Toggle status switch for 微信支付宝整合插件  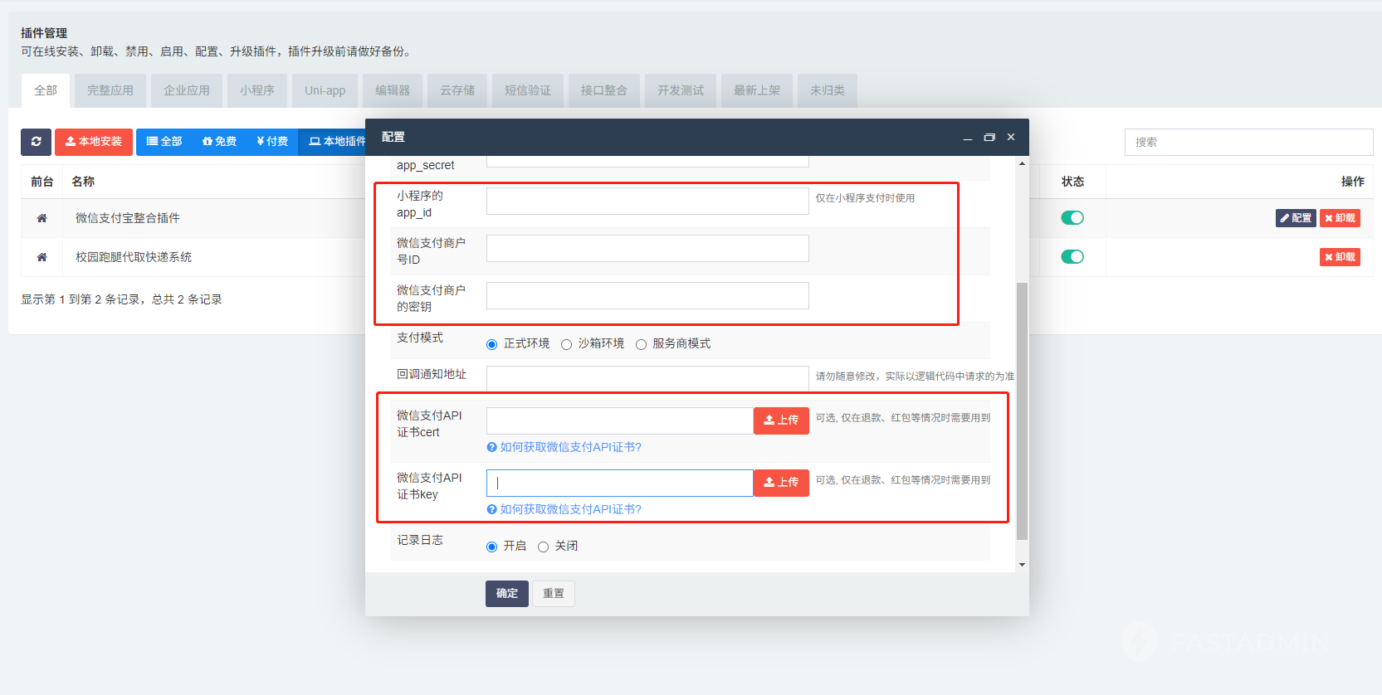[1072, 218]
